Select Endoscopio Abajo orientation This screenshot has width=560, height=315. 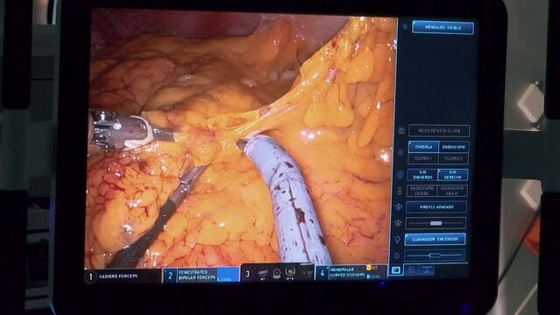452,191
